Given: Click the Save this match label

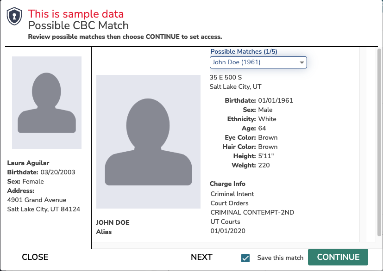Looking at the screenshot, I should pyautogui.click(x=280, y=258).
